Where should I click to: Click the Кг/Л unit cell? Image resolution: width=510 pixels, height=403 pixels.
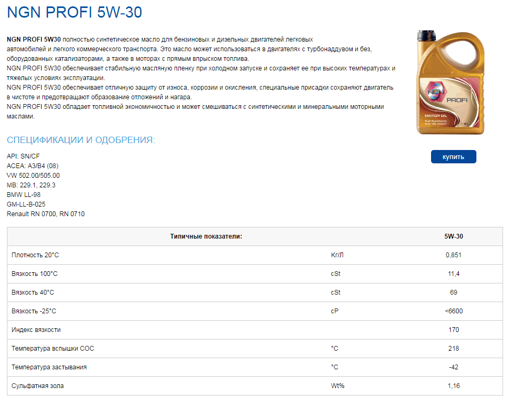337,255
